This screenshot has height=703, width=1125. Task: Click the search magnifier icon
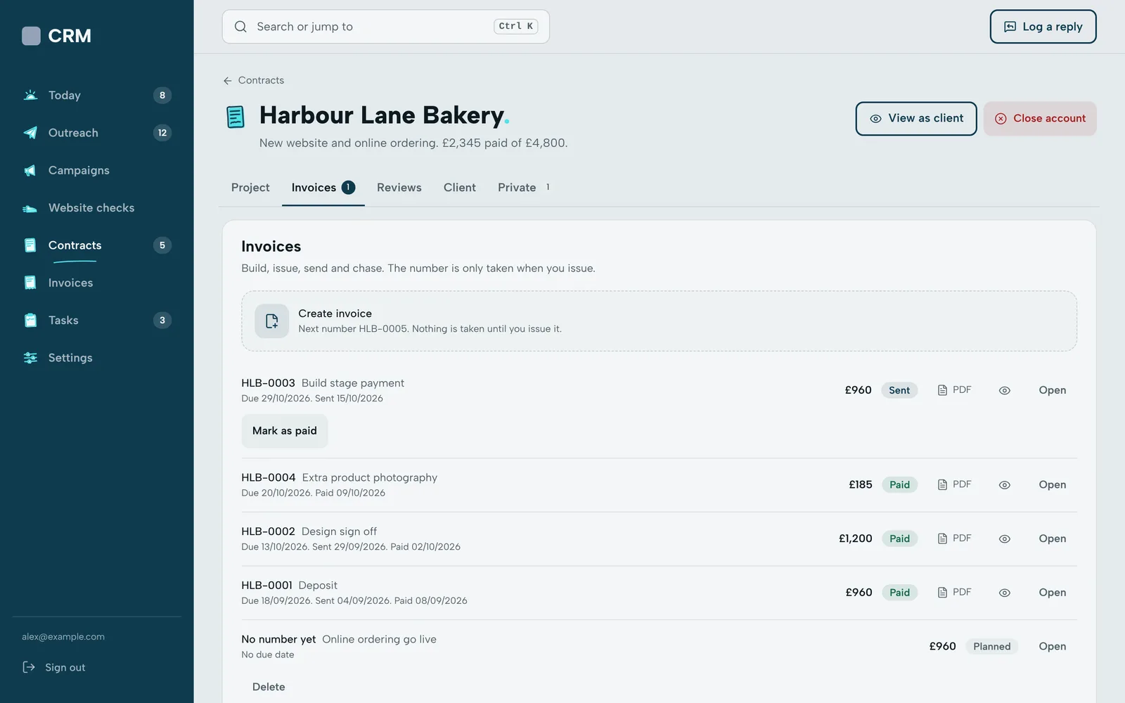[240, 27]
